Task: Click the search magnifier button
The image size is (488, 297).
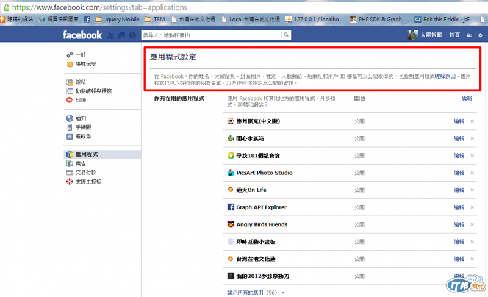Action: coord(286,35)
